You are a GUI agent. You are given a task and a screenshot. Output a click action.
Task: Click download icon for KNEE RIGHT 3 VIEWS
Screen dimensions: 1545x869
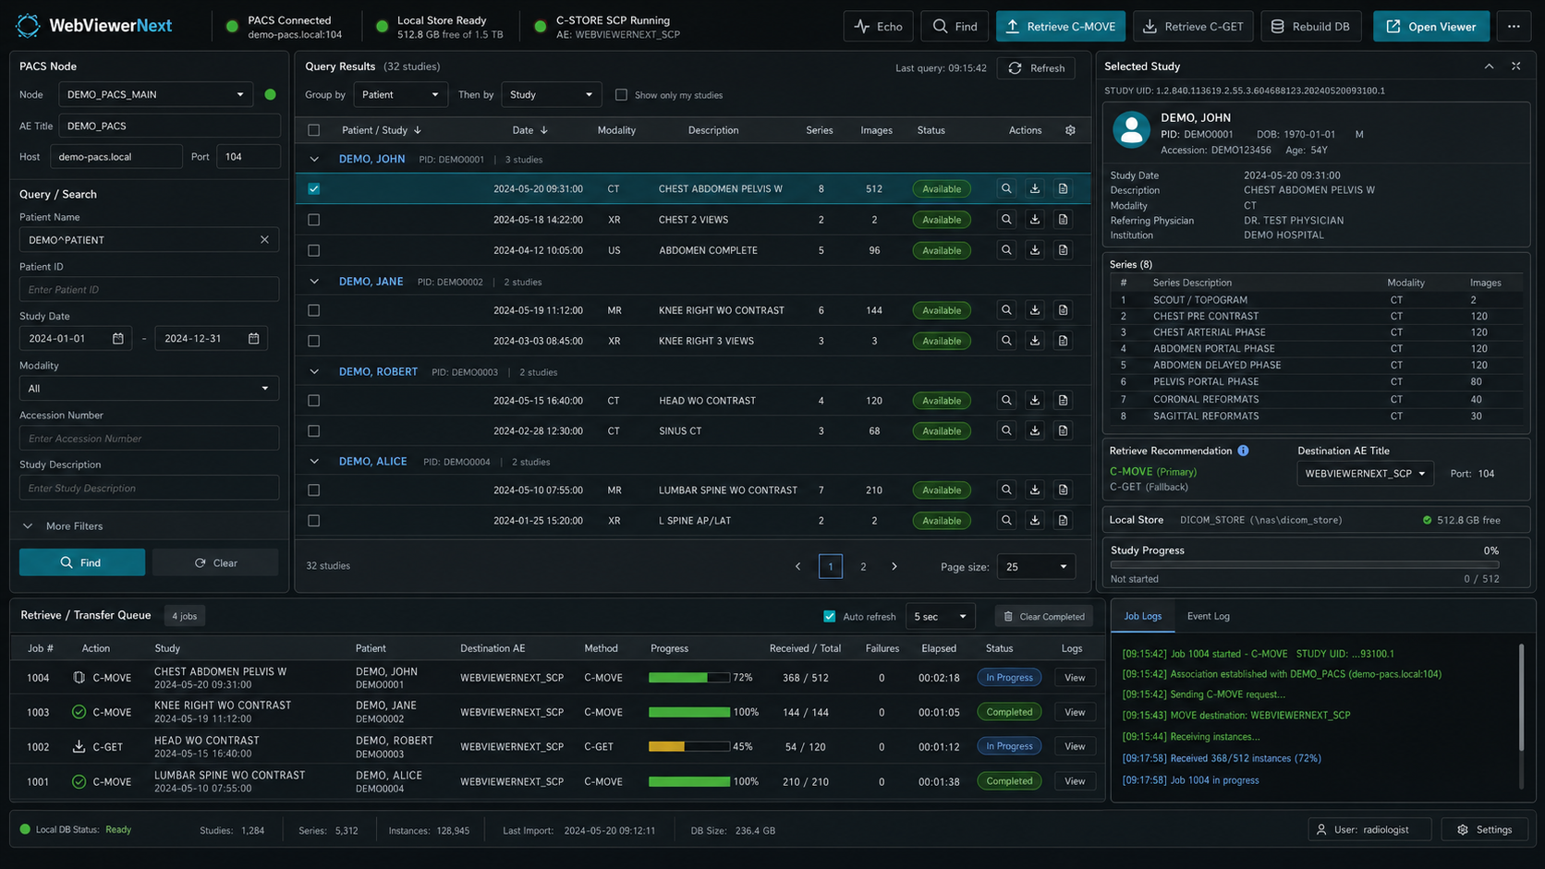click(x=1035, y=341)
